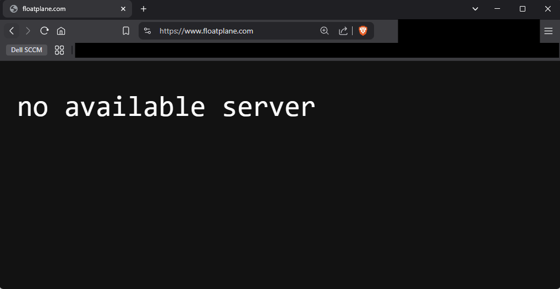Maximize the browser window
Screen dimensions: 560x289
pos(523,9)
